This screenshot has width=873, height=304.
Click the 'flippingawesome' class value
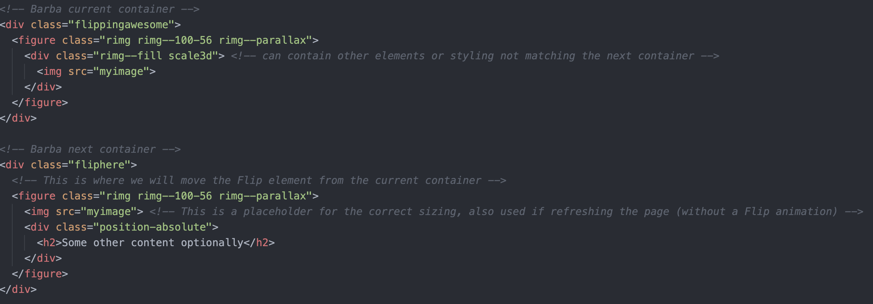point(121,25)
